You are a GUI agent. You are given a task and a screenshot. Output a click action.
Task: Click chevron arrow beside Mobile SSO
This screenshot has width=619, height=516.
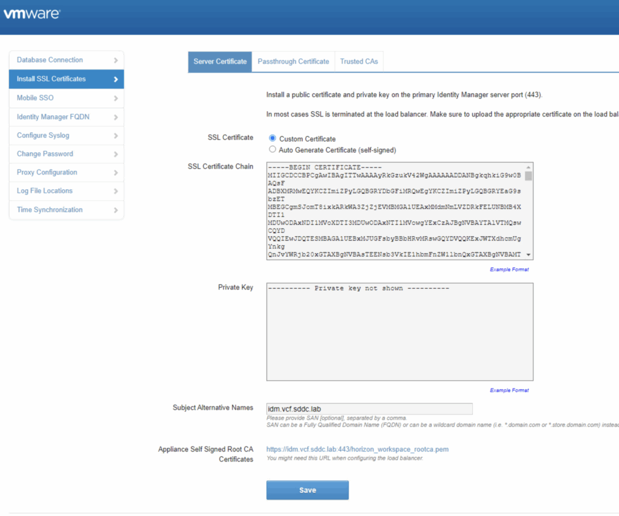click(115, 98)
